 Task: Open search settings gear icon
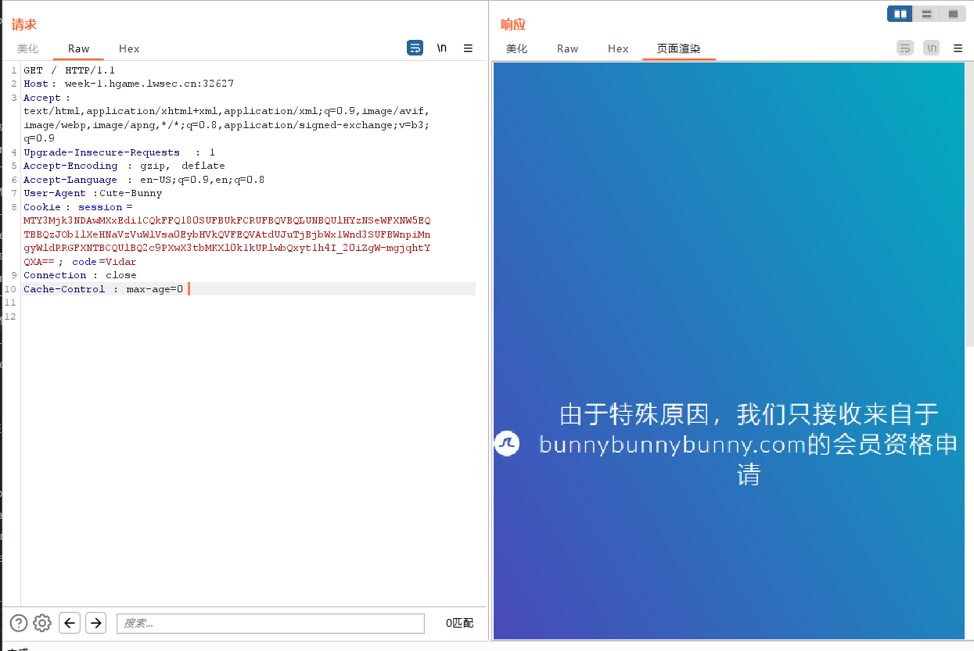[42, 623]
